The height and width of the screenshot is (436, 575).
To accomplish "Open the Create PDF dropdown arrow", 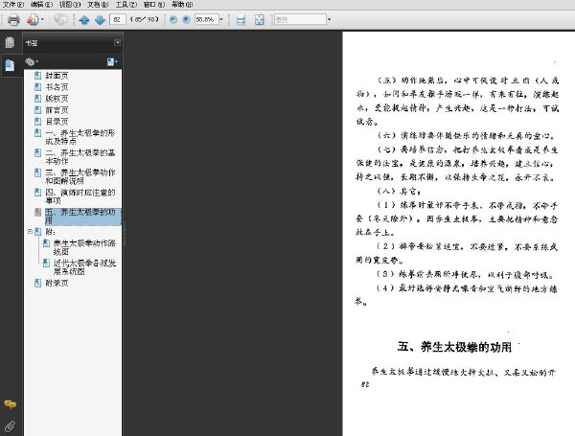I will coord(42,19).
